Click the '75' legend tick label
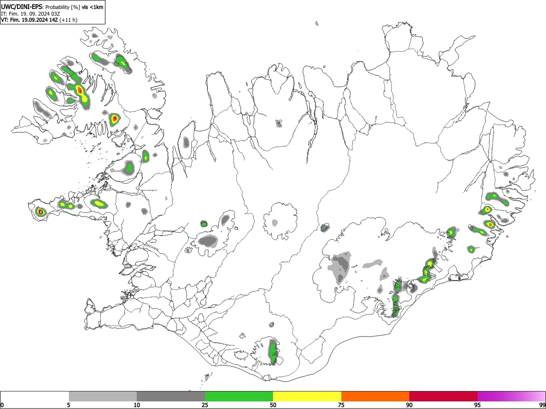This screenshot has width=546, height=409. pyautogui.click(x=341, y=405)
